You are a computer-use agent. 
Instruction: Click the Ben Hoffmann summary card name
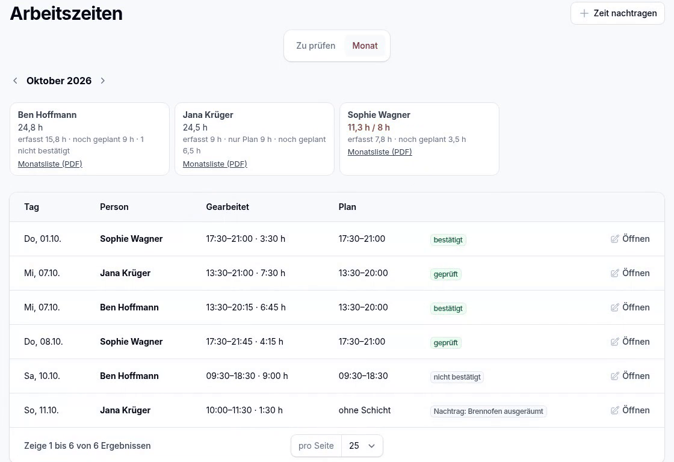click(x=48, y=115)
